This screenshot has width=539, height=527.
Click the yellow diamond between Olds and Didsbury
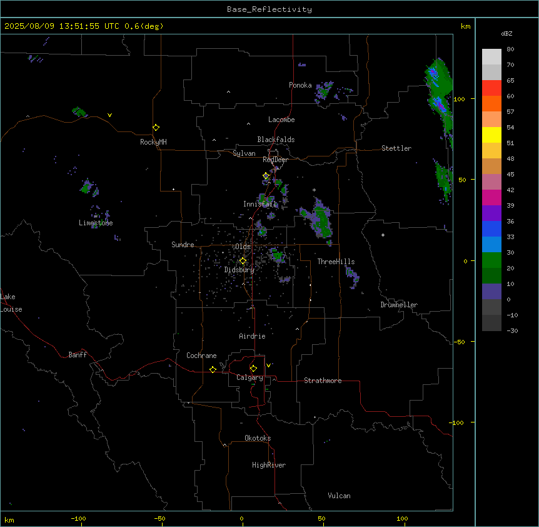[x=243, y=261]
